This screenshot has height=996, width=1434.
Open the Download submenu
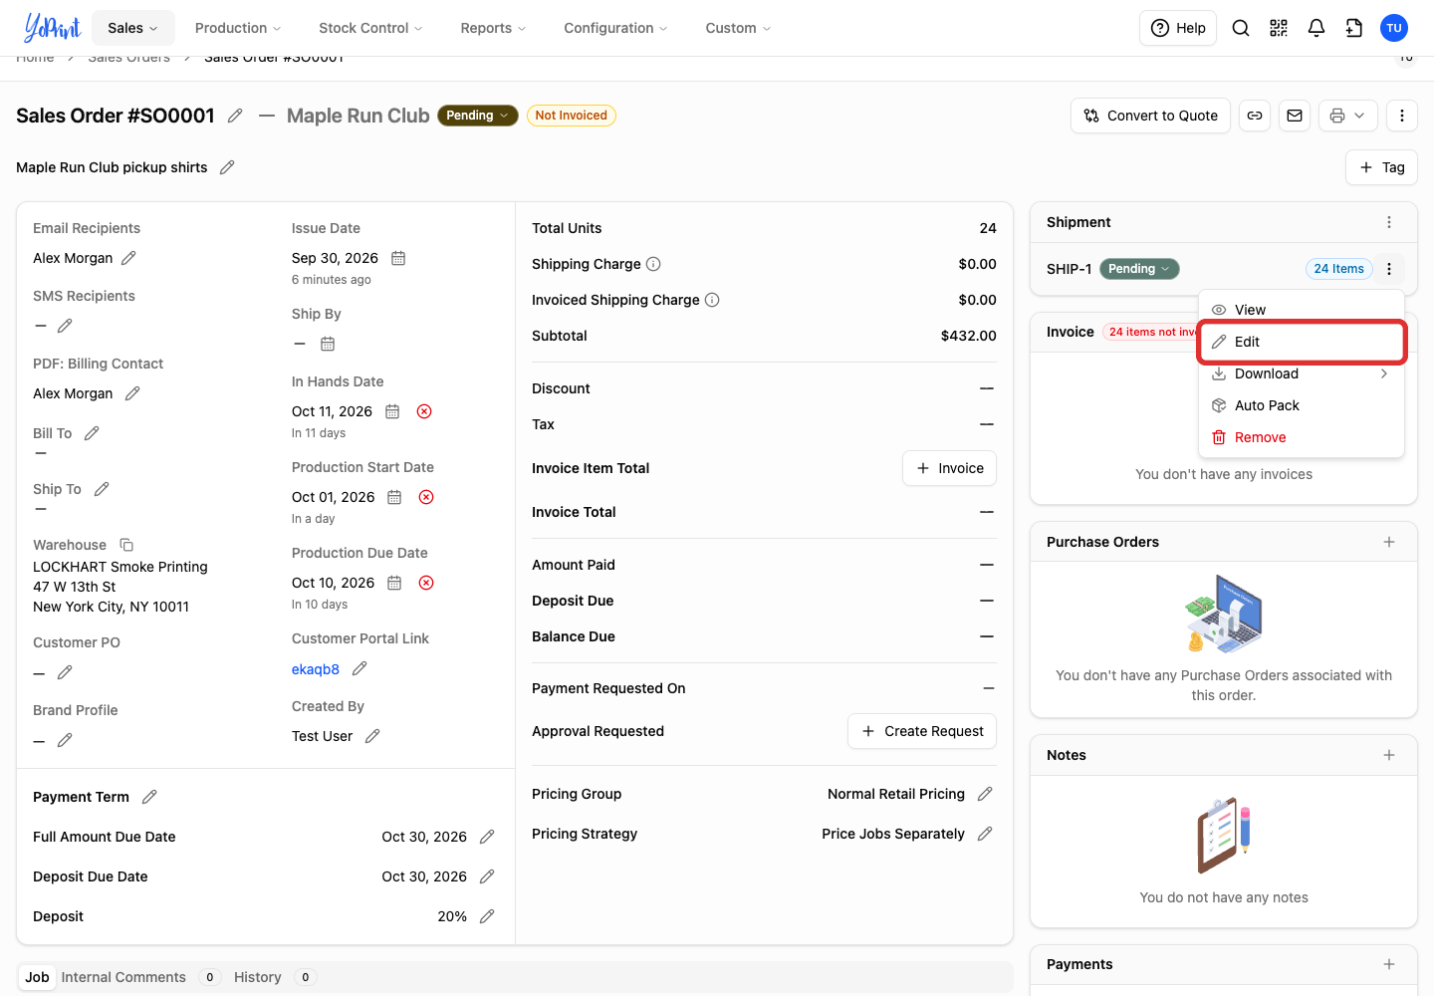click(1302, 373)
